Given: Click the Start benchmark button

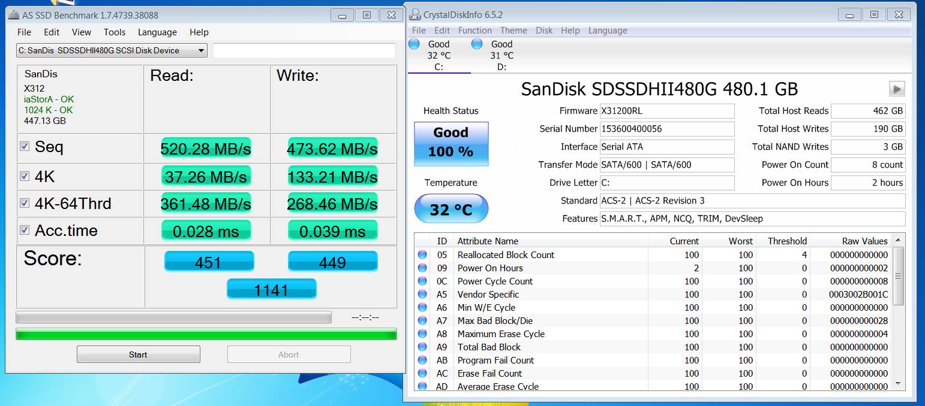Looking at the screenshot, I should click(138, 355).
